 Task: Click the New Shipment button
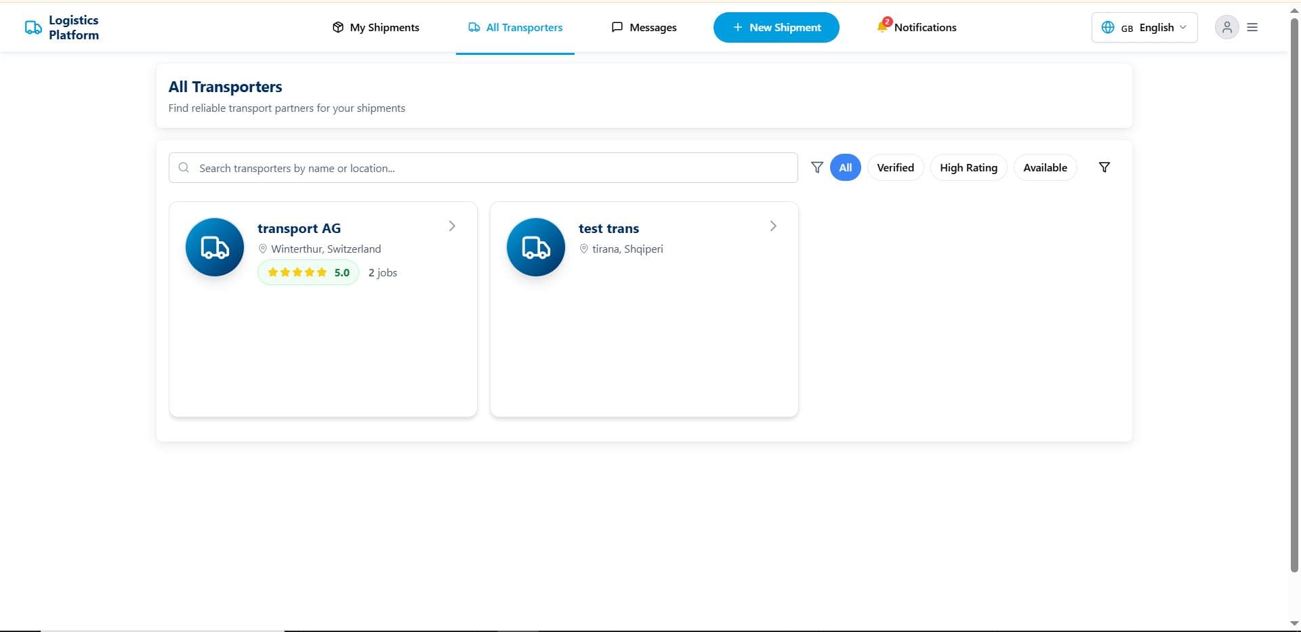point(776,27)
